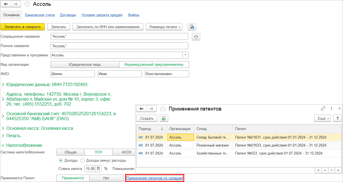The height and width of the screenshot is (182, 343).
Task: Move up in the patents list
Action: [x=325, y=170]
